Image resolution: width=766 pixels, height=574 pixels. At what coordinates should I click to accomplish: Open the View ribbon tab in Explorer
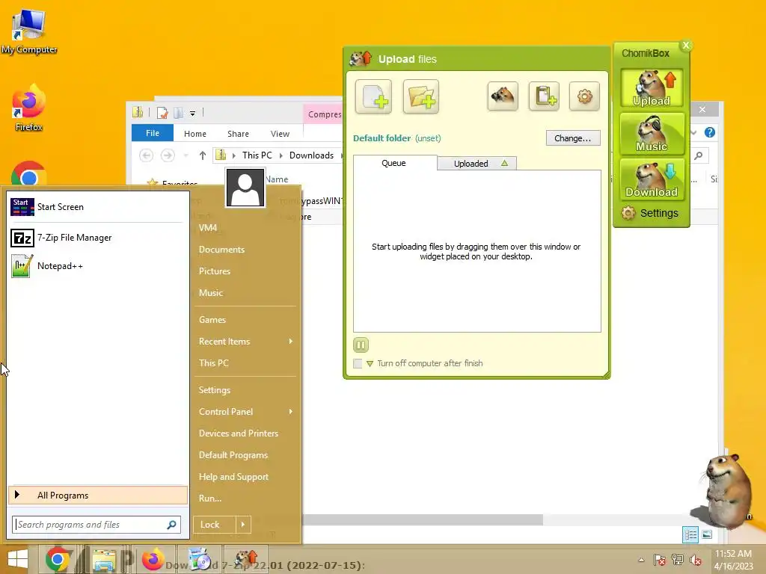coord(280,134)
